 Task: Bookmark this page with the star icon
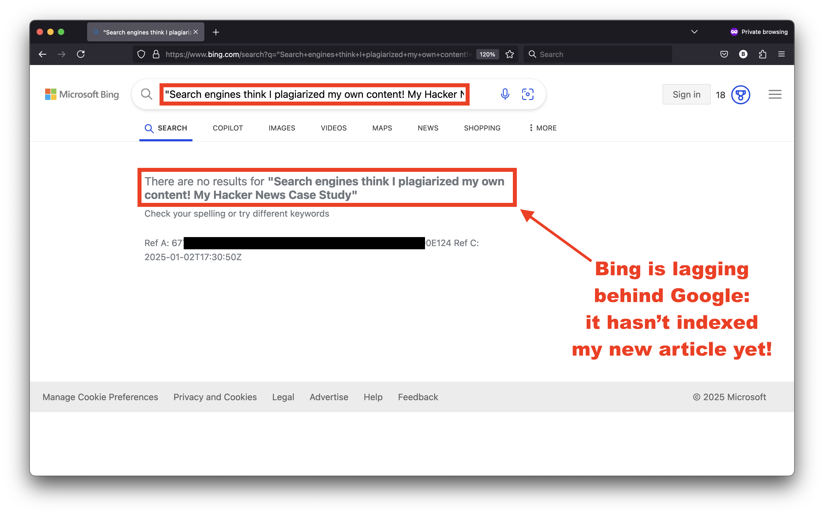[x=510, y=54]
